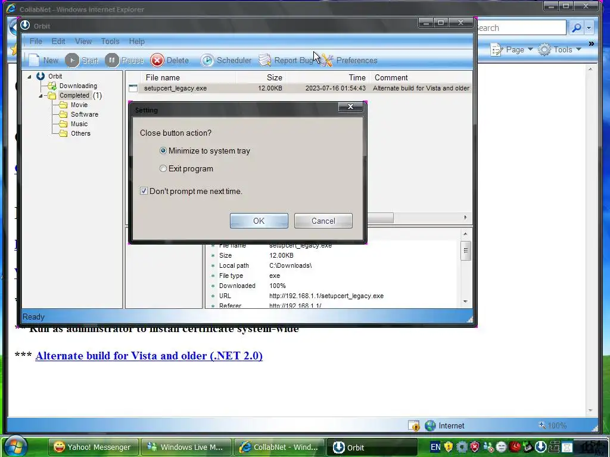Viewport: 610px width, 457px height.
Task: Open the Help menu in Orbit
Action: point(136,41)
